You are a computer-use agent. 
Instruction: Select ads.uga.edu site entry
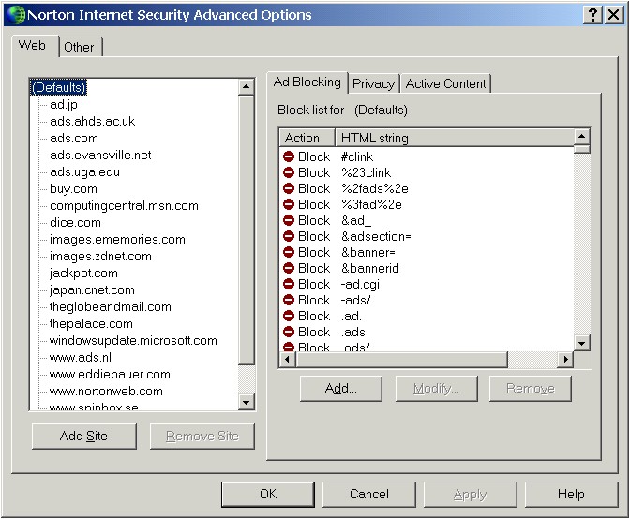[84, 172]
